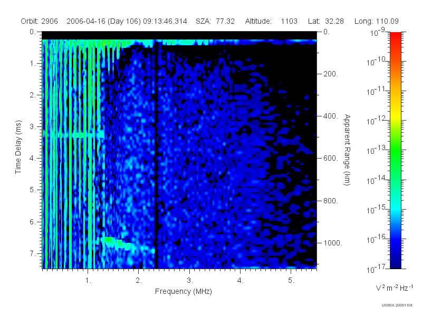The image size is (422, 316).
Task: Click the Time Delay (ms) axis label
Action: click(x=18, y=147)
